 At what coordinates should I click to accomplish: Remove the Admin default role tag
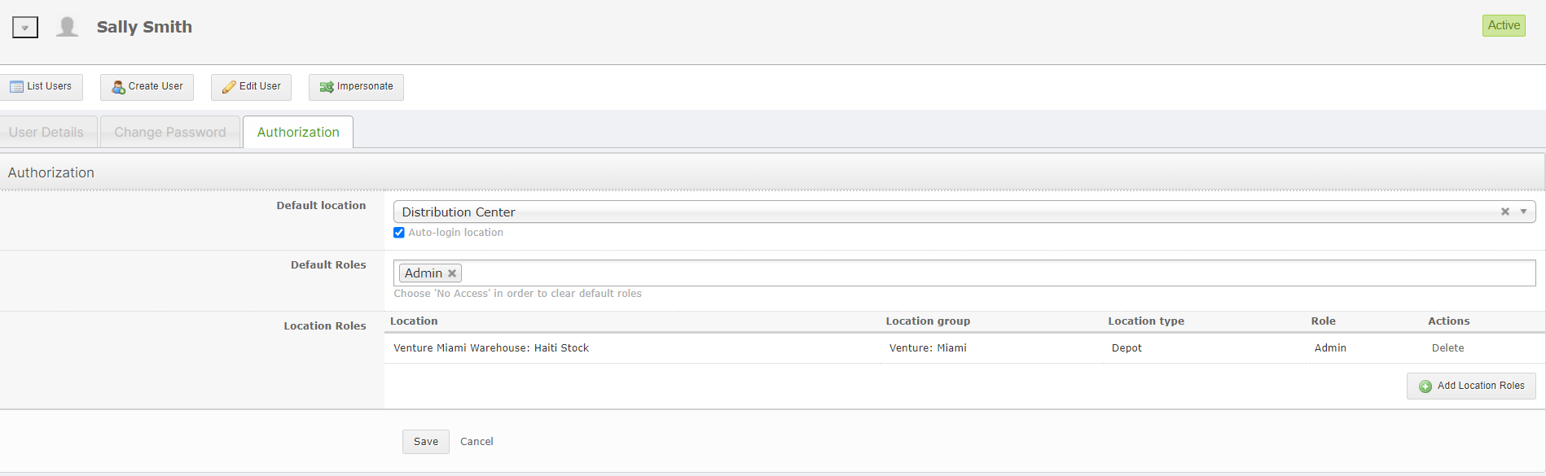coord(452,273)
